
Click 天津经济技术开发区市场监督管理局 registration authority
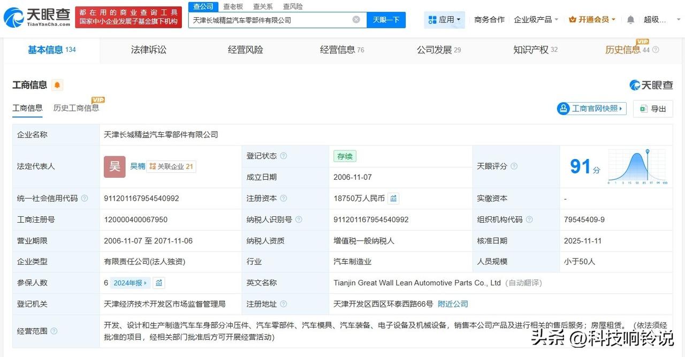[x=165, y=304]
